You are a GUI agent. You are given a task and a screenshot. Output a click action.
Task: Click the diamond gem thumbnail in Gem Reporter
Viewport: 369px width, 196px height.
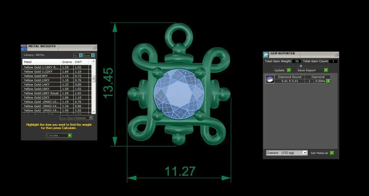270,79
